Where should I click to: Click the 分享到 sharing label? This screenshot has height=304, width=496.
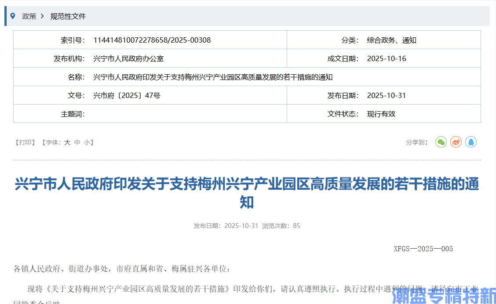click(416, 142)
